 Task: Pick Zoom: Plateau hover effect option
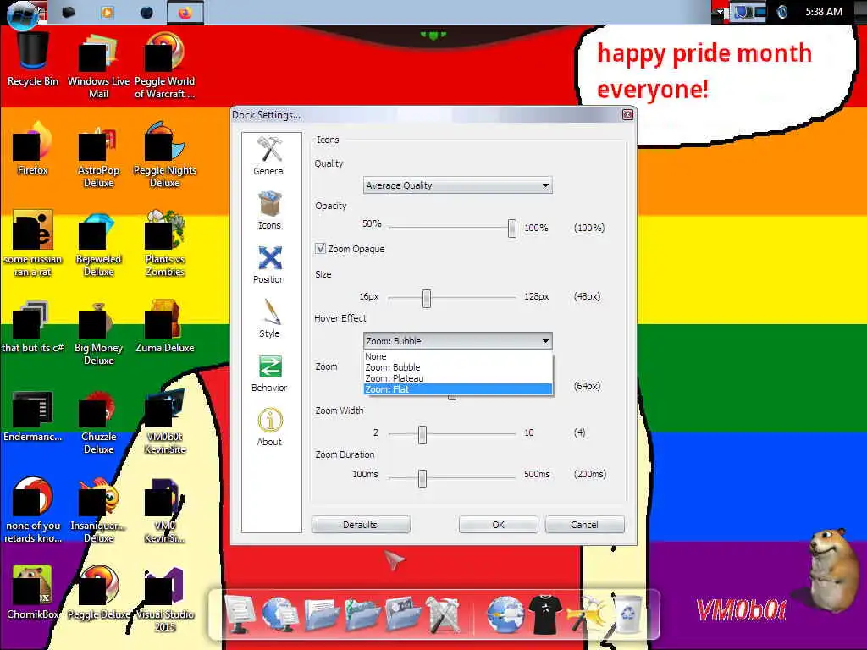tap(457, 378)
